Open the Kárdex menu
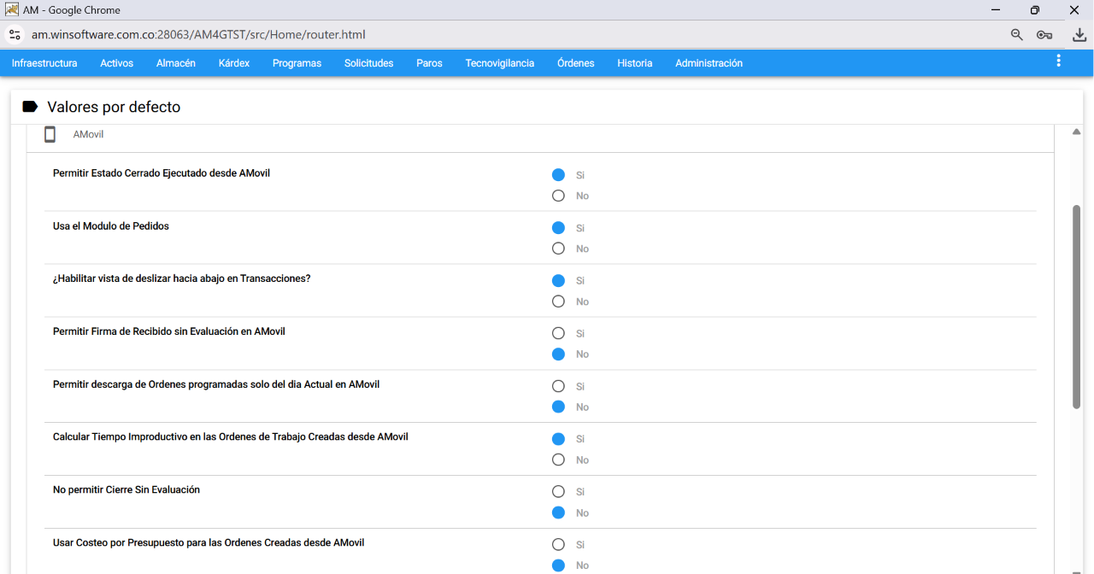This screenshot has width=1094, height=574. click(x=234, y=63)
